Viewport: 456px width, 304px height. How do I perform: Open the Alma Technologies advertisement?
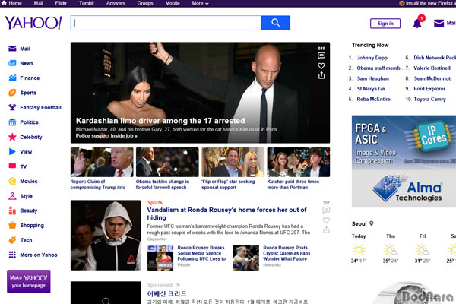tap(404, 161)
